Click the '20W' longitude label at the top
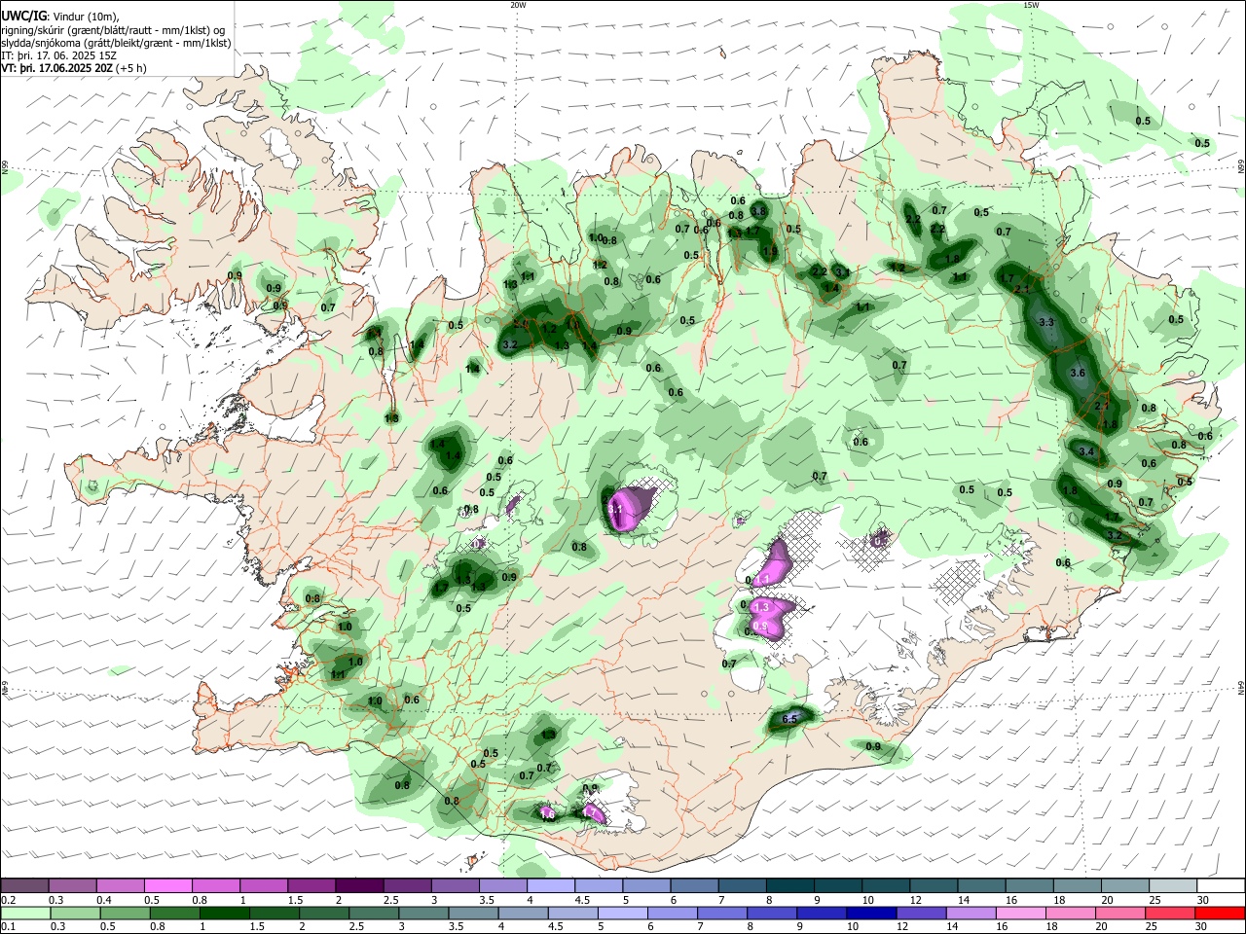 click(518, 5)
